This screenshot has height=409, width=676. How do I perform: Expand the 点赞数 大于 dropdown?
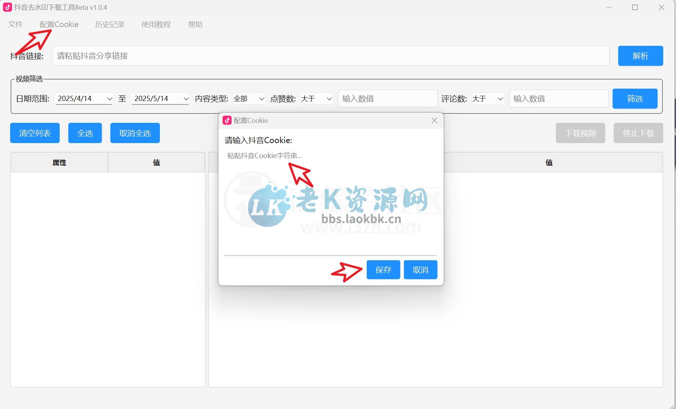[x=317, y=98]
